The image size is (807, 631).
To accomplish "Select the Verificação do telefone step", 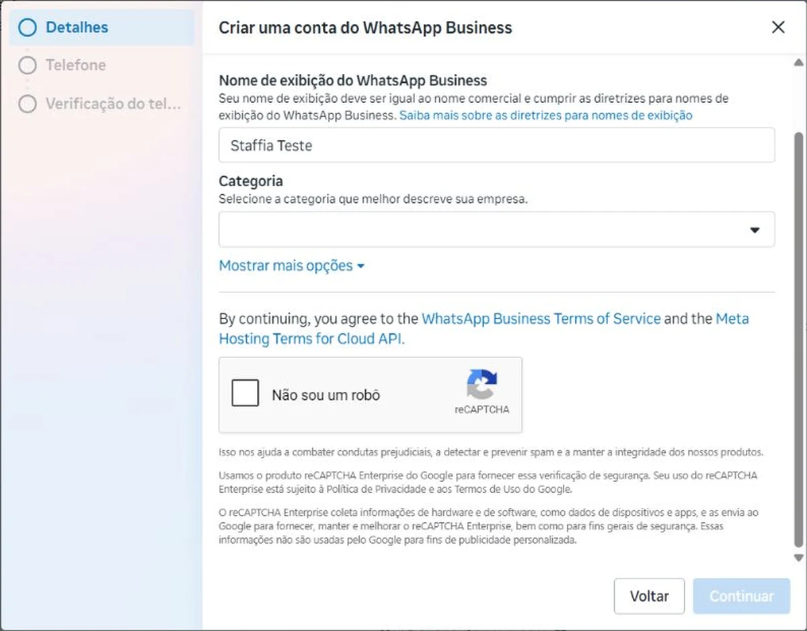I will click(x=102, y=104).
